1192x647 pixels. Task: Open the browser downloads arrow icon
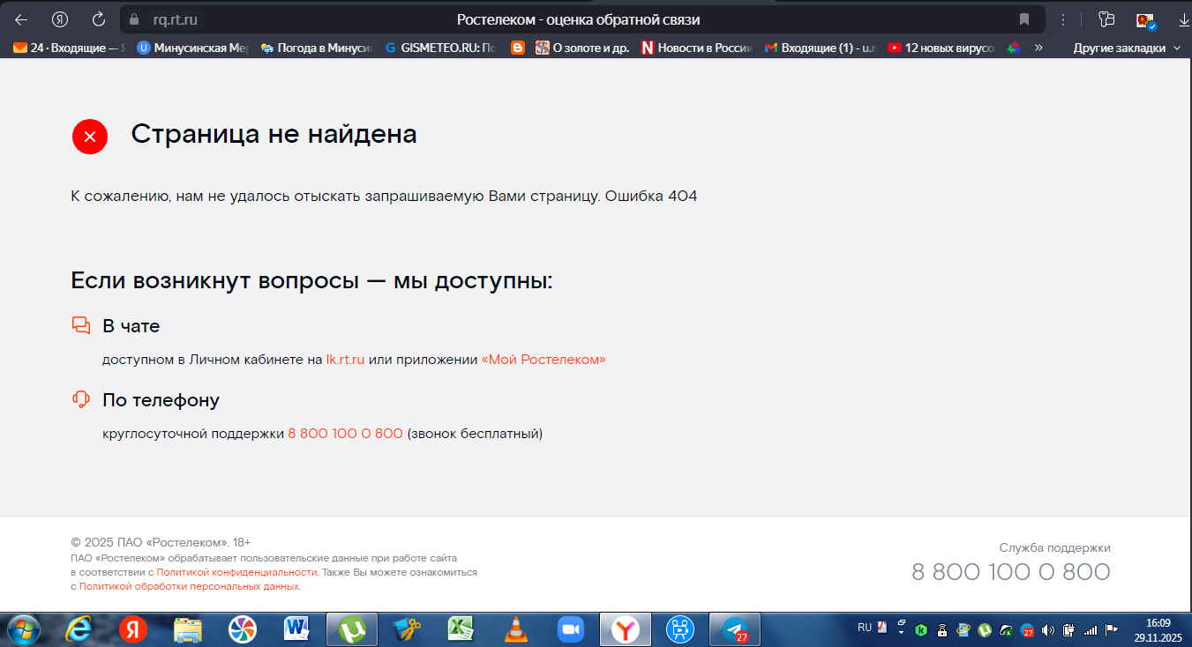point(1183,19)
